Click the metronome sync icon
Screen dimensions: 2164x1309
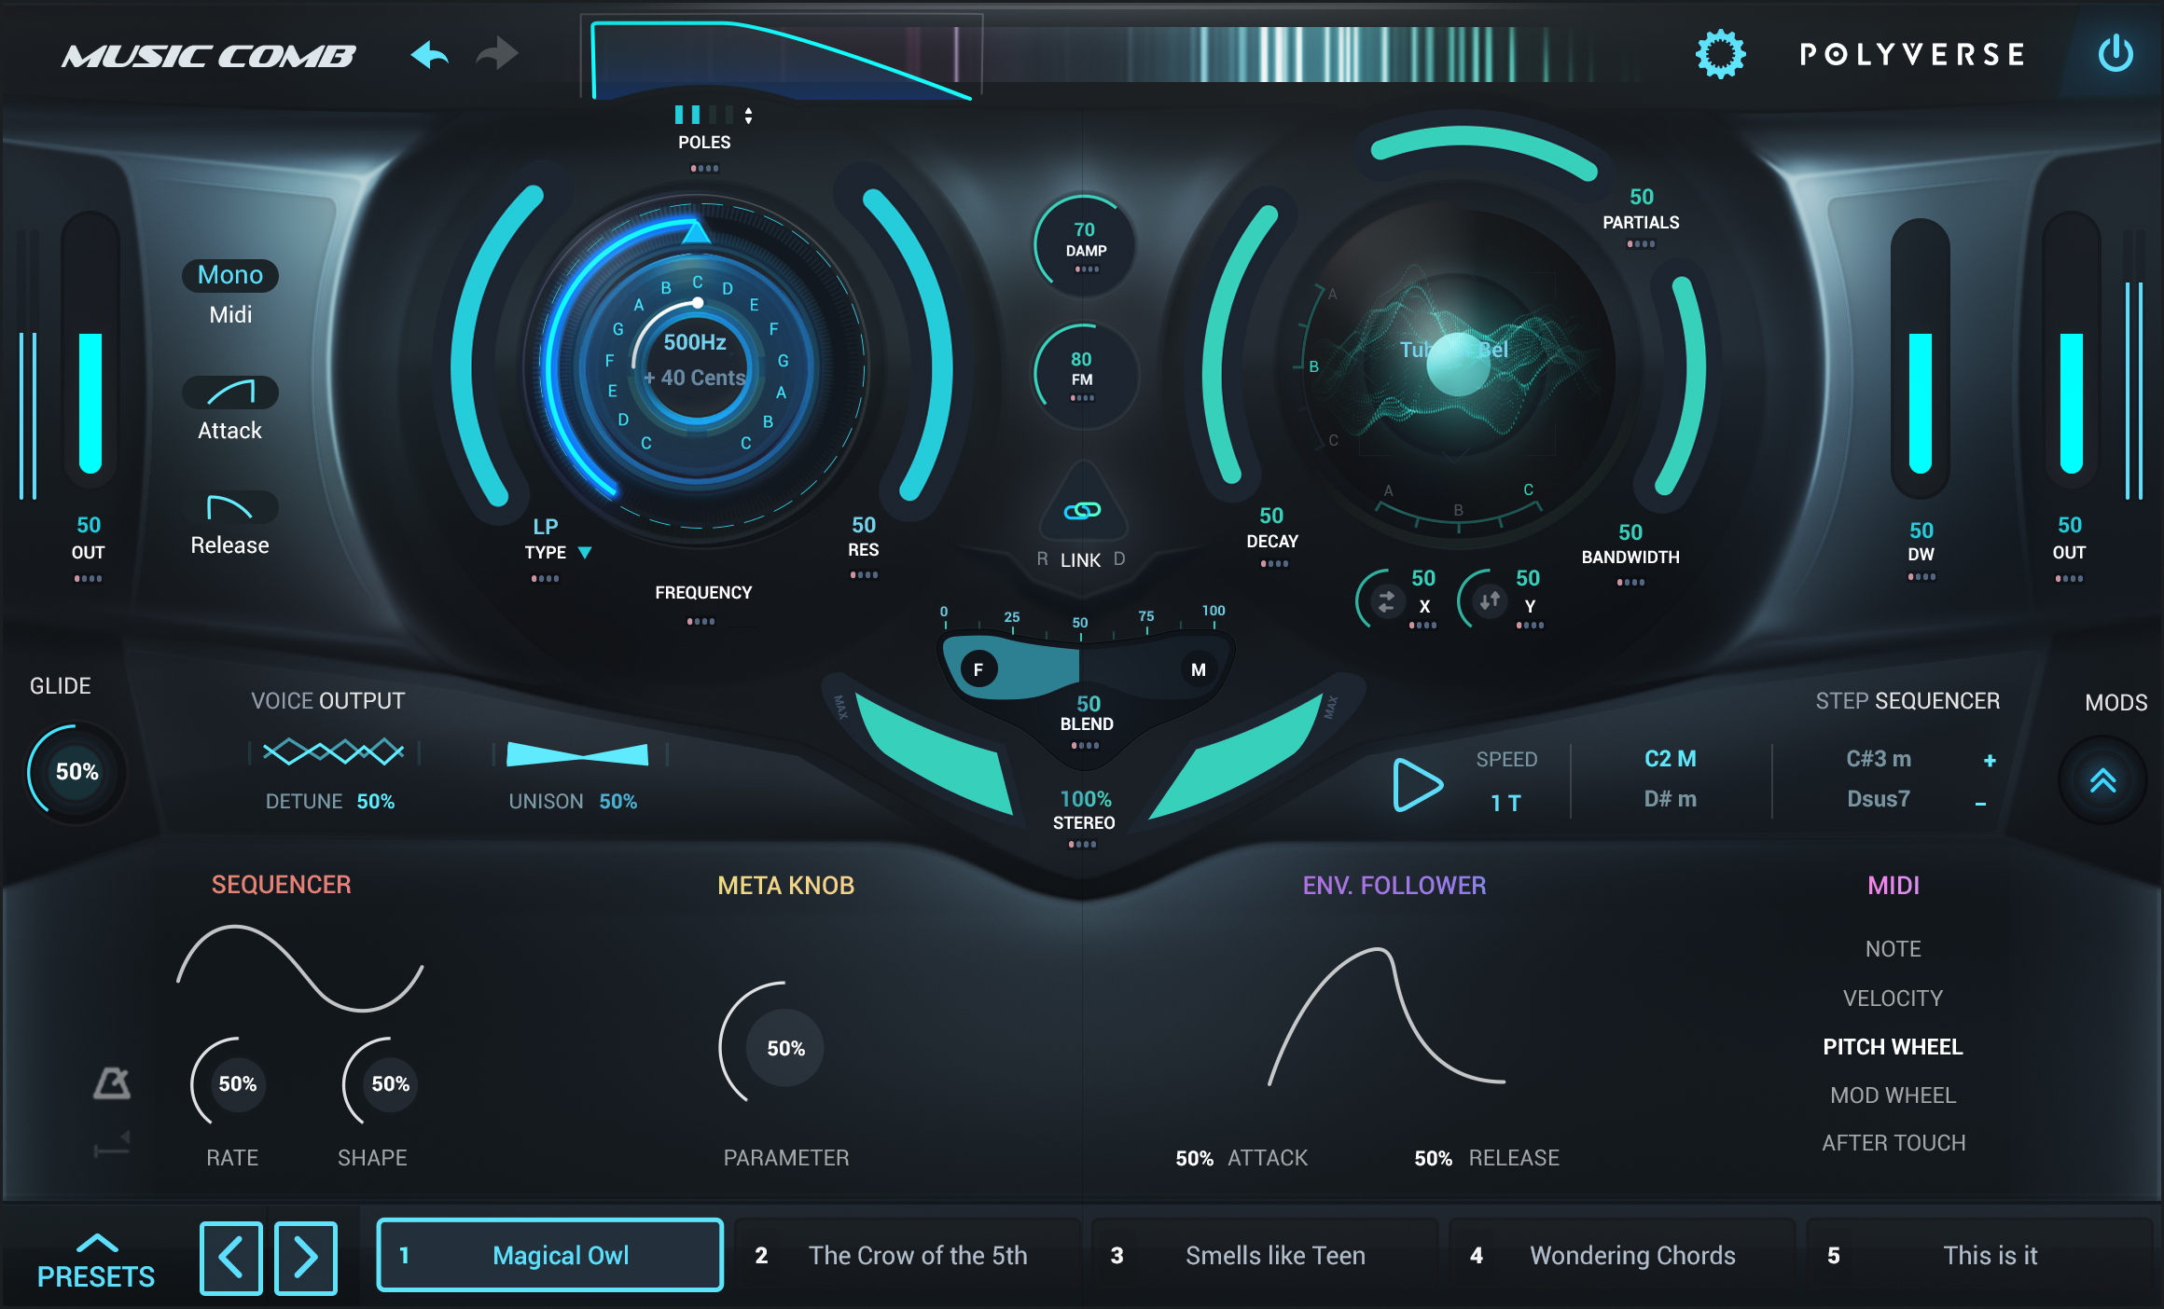[112, 1082]
